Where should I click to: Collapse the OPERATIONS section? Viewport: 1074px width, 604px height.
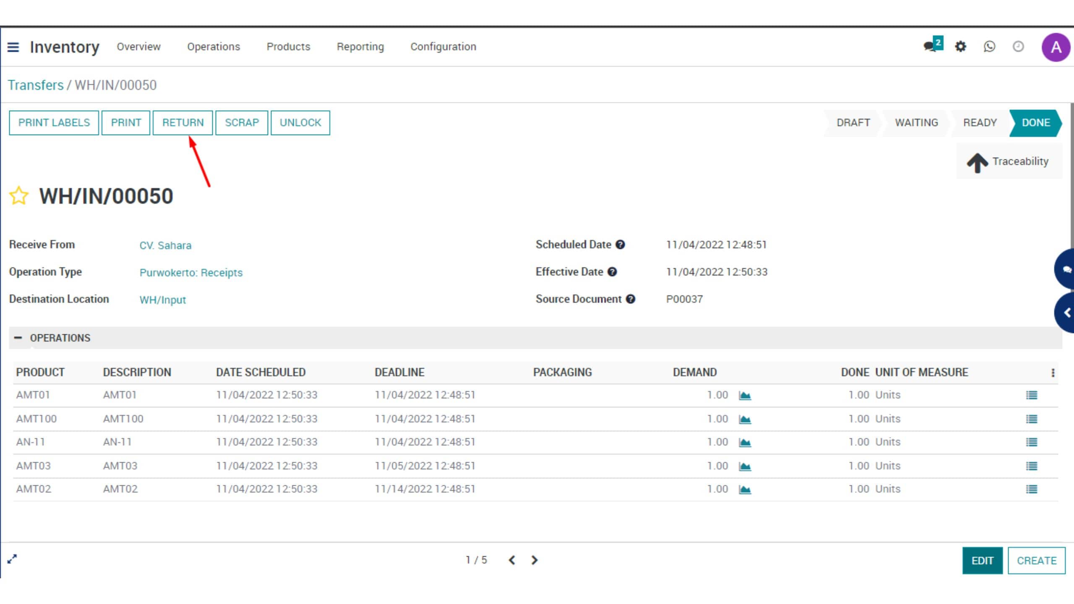pos(18,338)
